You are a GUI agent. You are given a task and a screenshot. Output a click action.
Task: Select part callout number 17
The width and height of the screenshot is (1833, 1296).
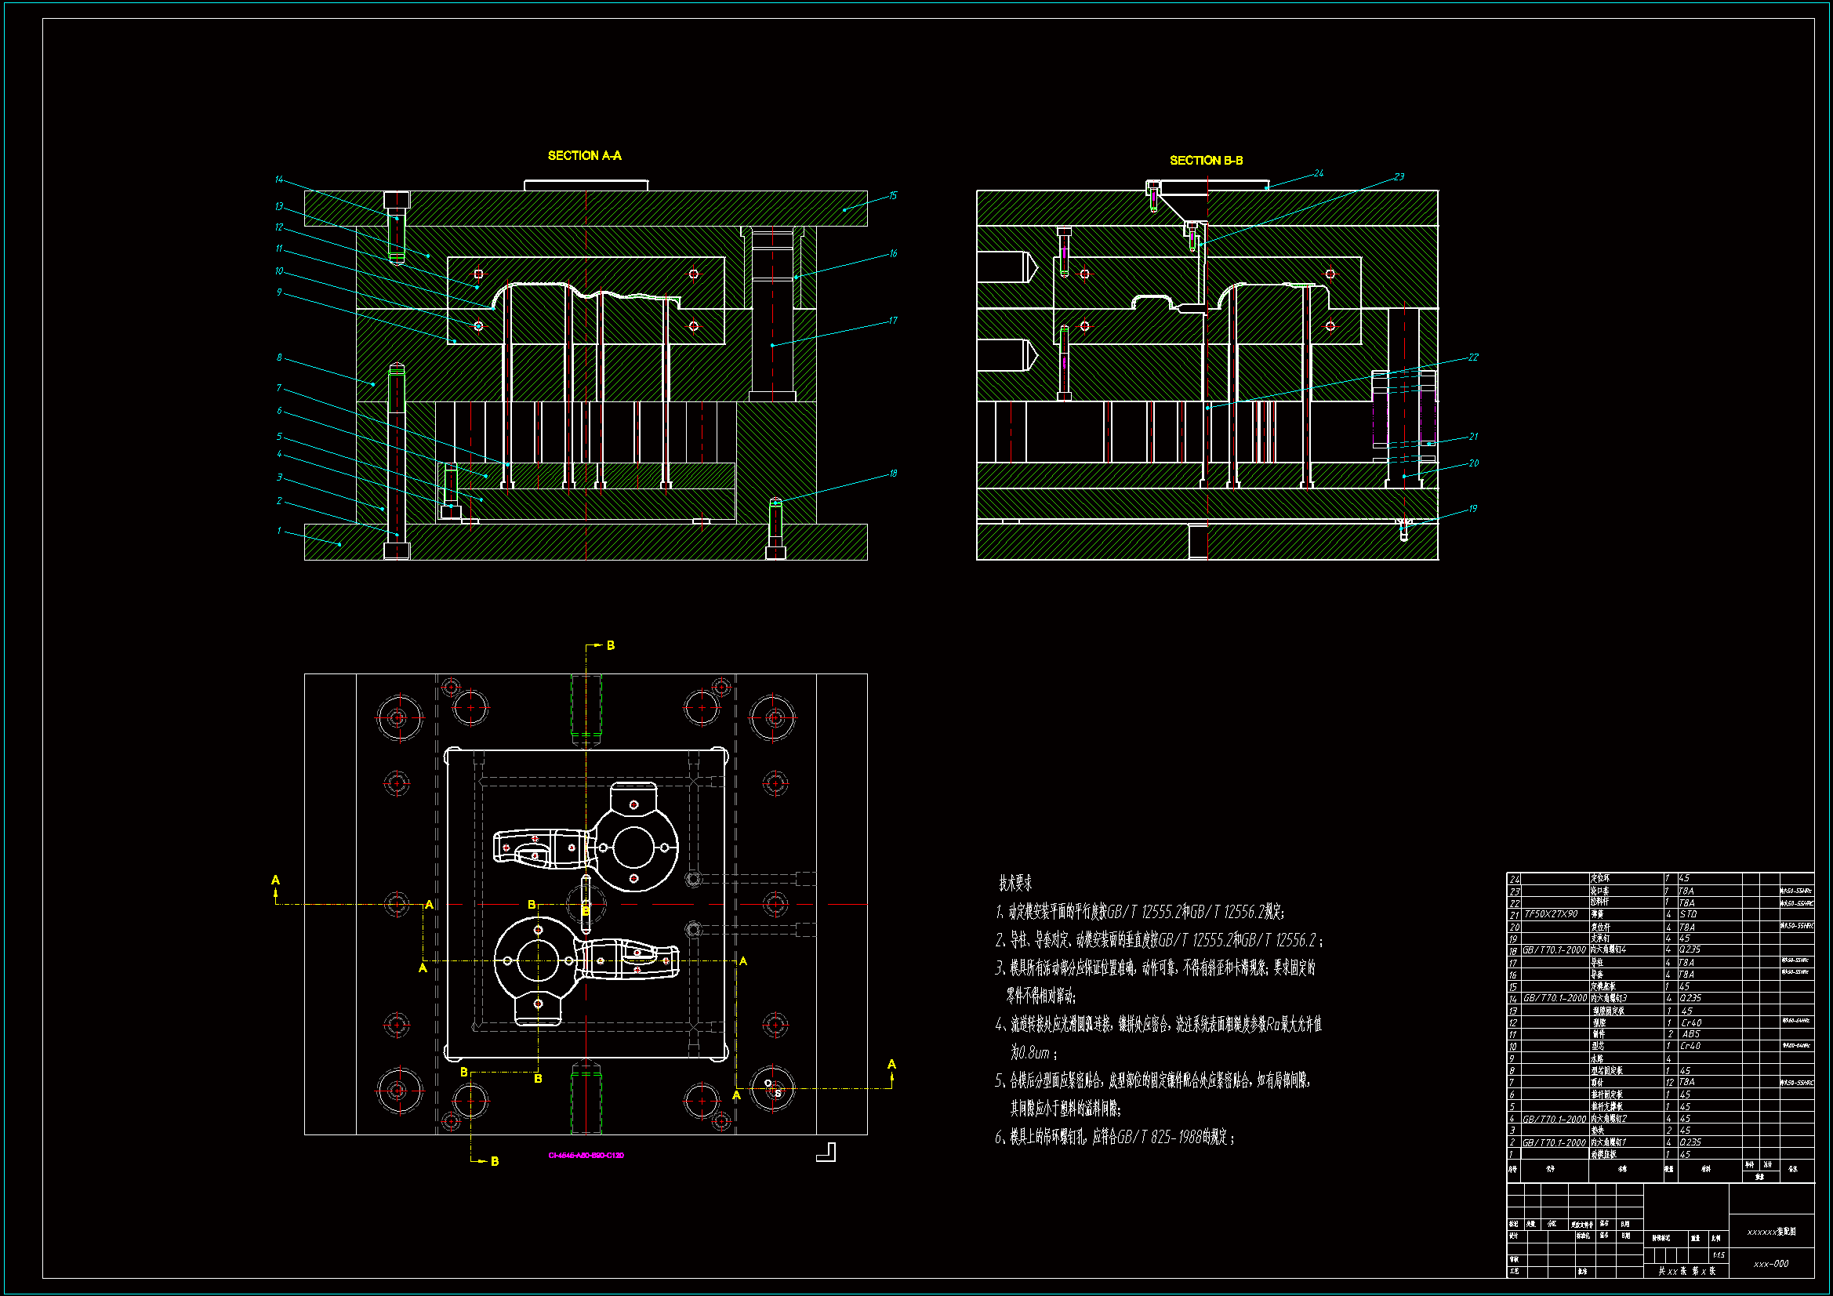pos(892,321)
